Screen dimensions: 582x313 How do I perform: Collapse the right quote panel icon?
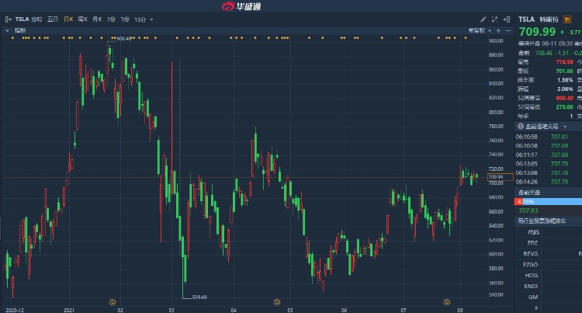506,19
